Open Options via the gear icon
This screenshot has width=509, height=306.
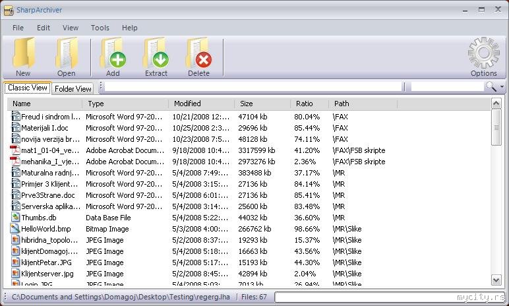click(484, 53)
